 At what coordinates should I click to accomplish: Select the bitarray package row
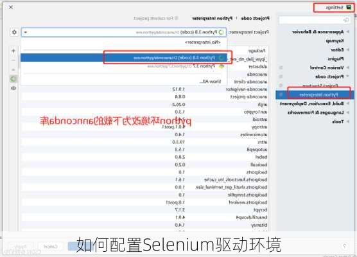144,225
